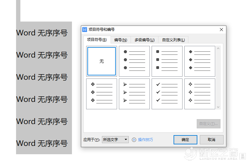Image resolution: width=252 pixels, height=165 pixels.
Task: Switch to the 项目符号(B) tab
Action: pyautogui.click(x=97, y=40)
